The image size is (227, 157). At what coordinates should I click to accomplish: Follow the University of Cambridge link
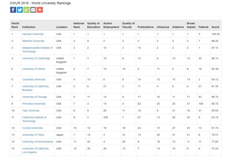pos(36,58)
